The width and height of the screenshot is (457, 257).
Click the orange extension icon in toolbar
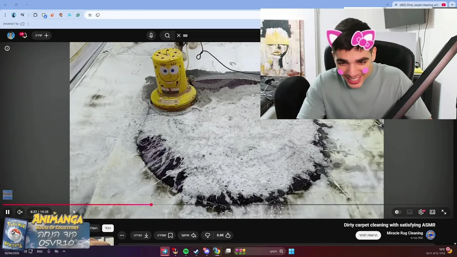coord(52,15)
